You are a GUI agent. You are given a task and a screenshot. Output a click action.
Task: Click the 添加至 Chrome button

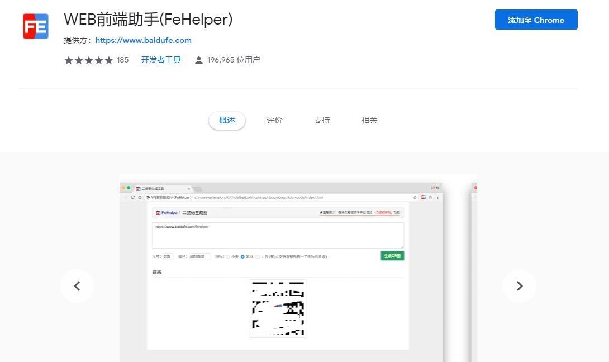click(x=536, y=20)
